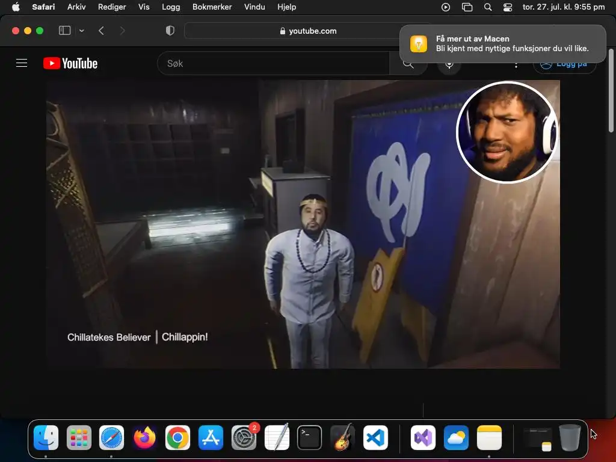
Task: Expand the sidebar tab group dropdown arrow
Action: coord(81,31)
